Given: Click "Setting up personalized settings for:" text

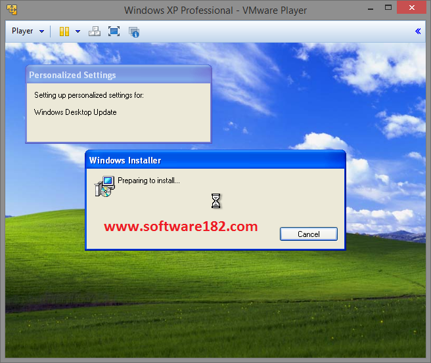Looking at the screenshot, I should pos(89,95).
